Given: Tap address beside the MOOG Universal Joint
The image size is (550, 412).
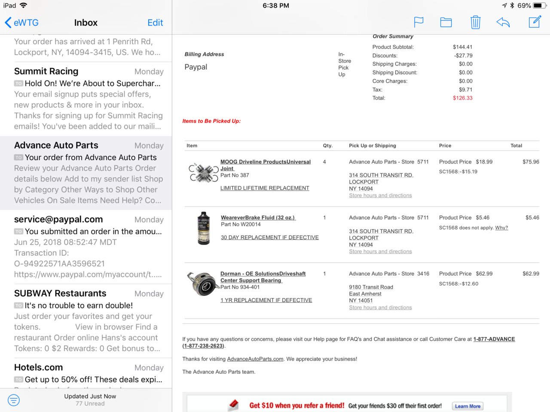Looking at the screenshot, I should coord(381,182).
